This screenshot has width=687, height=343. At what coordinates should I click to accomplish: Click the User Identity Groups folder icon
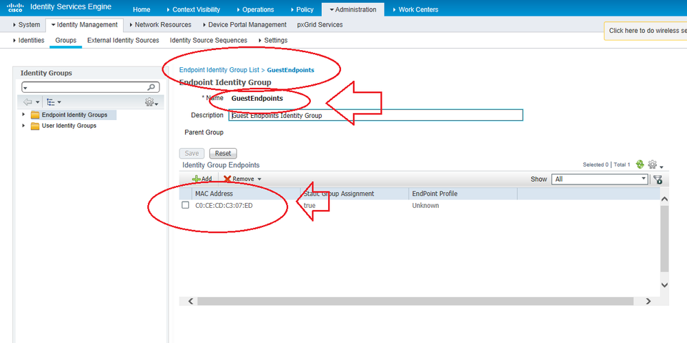[x=35, y=126]
